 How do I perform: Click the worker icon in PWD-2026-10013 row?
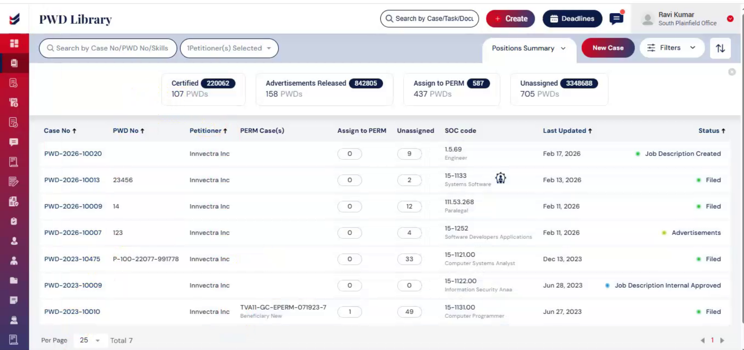[500, 178]
